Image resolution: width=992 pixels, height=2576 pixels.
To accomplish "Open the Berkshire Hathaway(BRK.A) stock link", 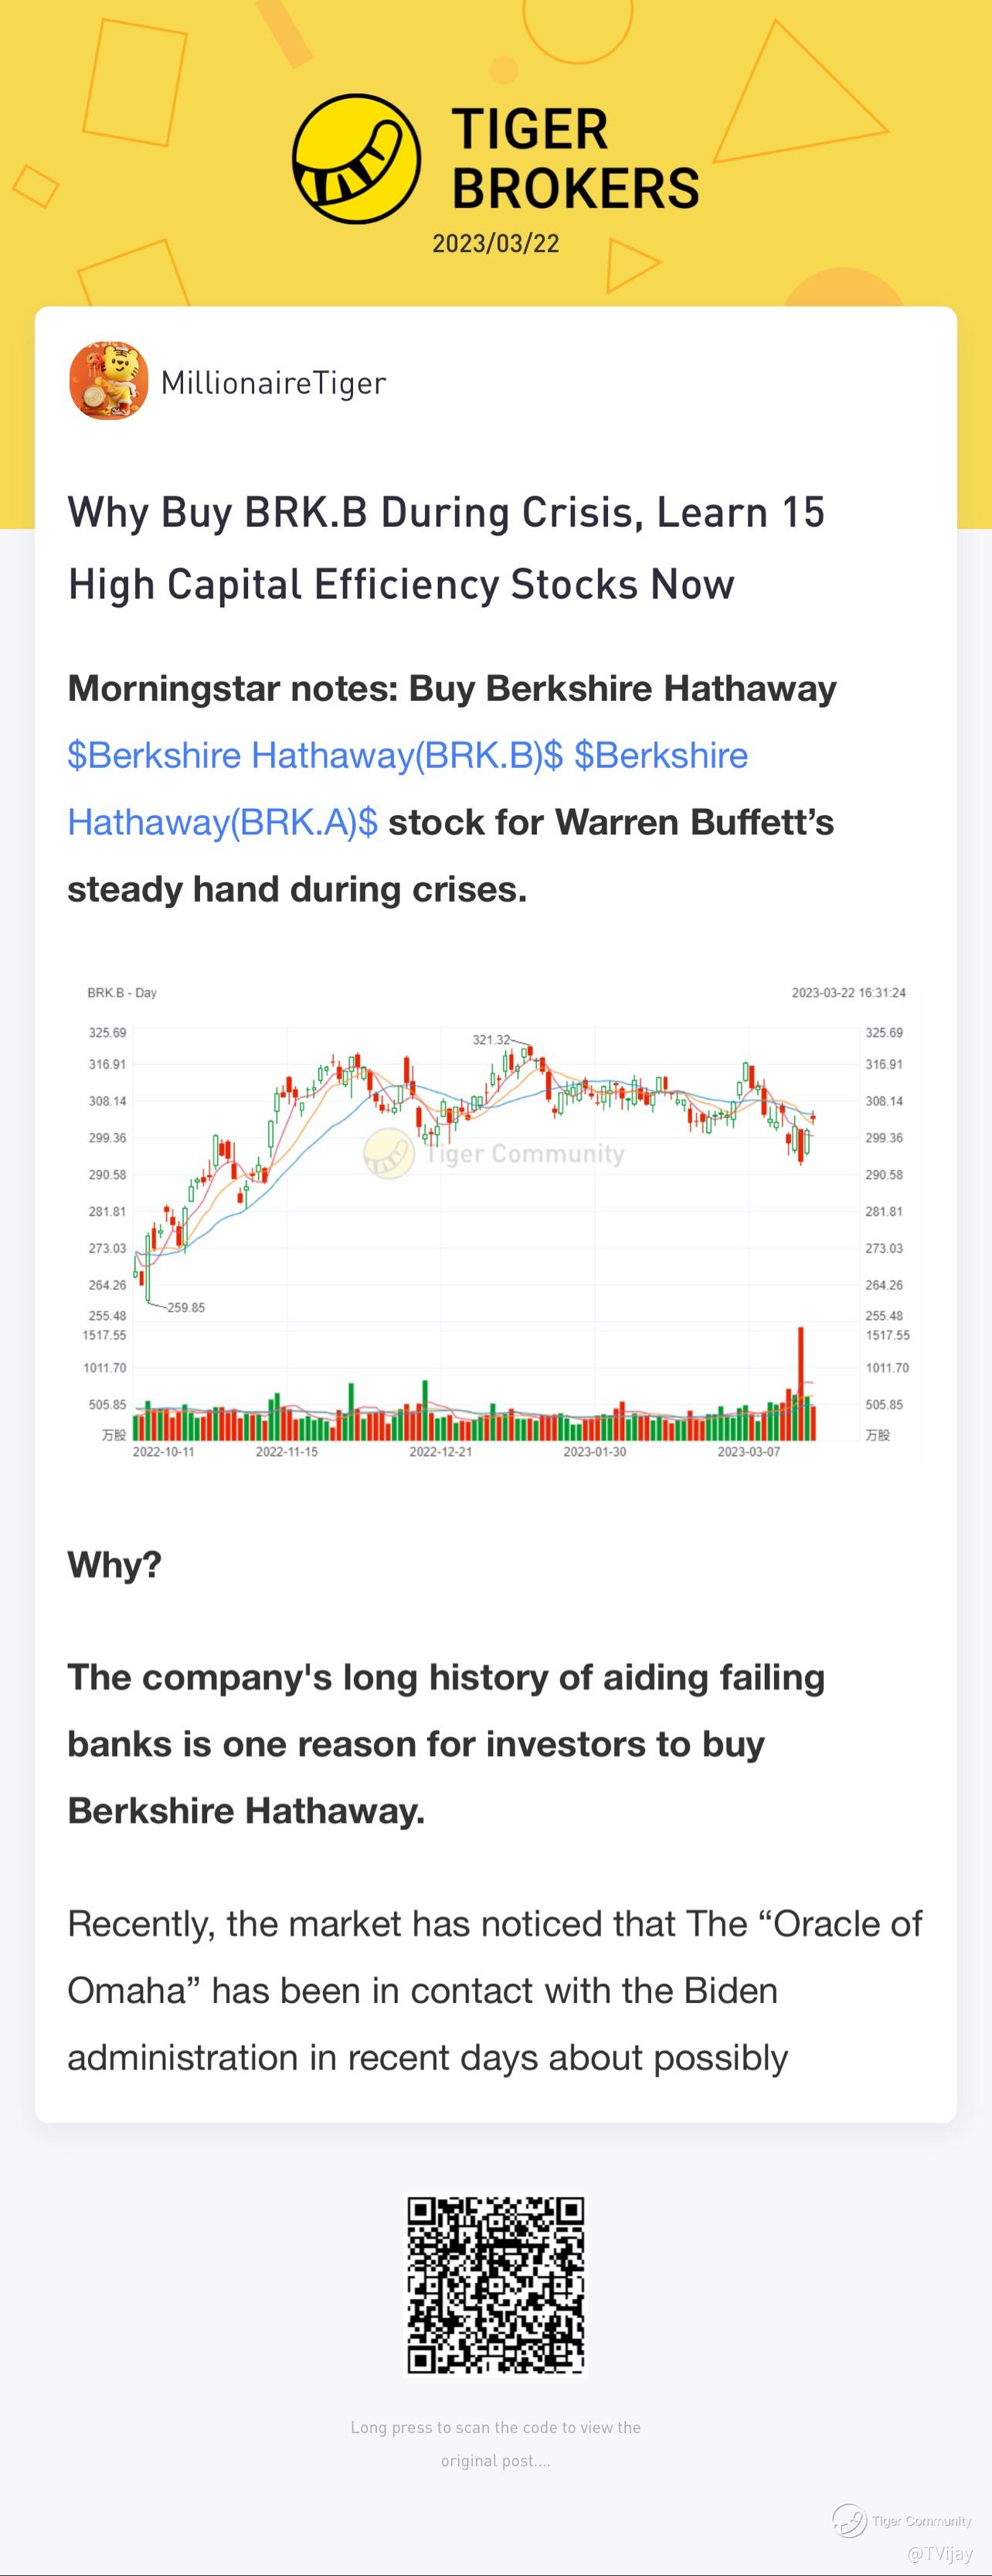I will click(222, 822).
